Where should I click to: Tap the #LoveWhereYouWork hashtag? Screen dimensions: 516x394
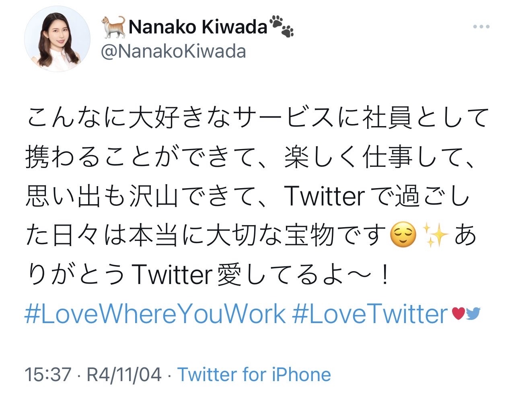(x=155, y=313)
